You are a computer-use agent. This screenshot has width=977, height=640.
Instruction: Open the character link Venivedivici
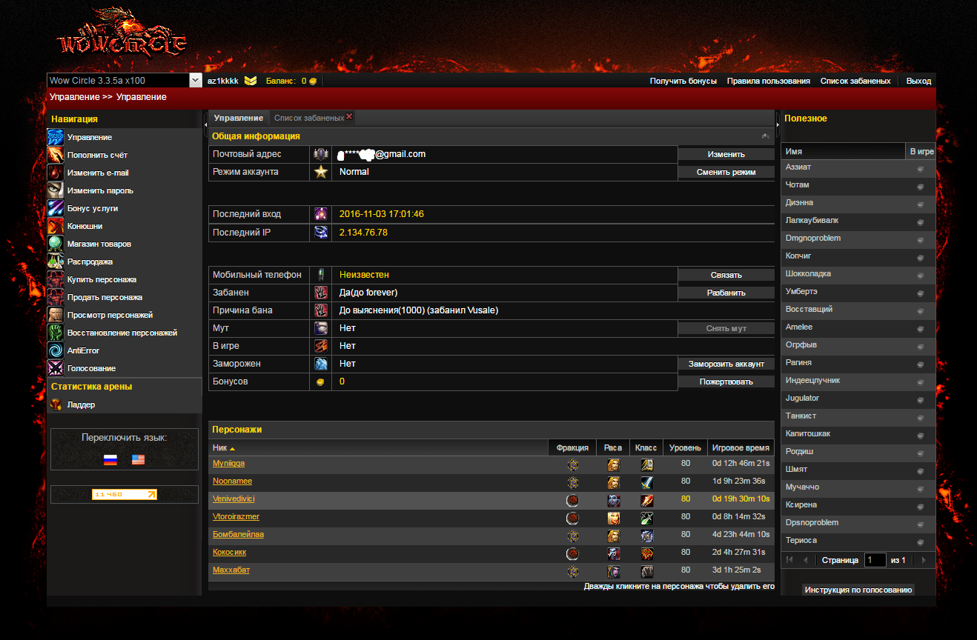[x=233, y=499]
